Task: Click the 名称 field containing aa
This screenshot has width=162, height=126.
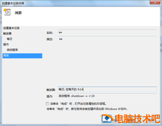Action: 107,32
